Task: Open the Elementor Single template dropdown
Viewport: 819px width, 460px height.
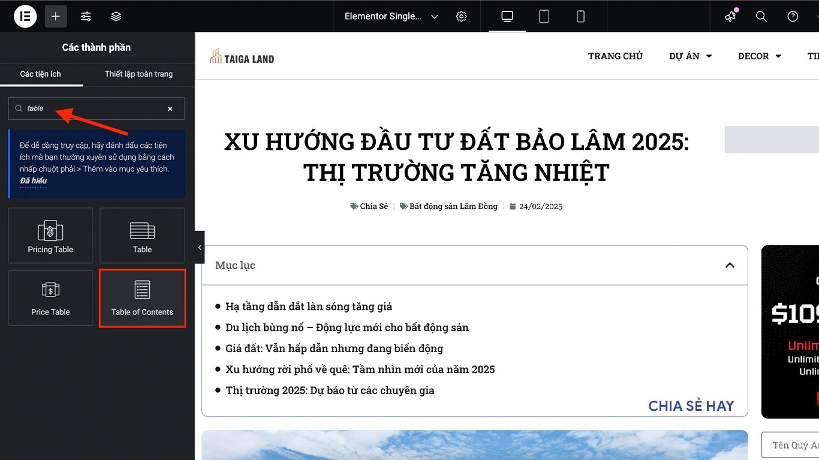Action: click(x=389, y=16)
